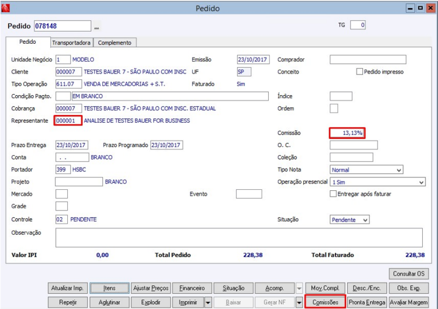Click the Consultar OS button
Image resolution: width=438 pixels, height=309 pixels.
click(x=408, y=274)
